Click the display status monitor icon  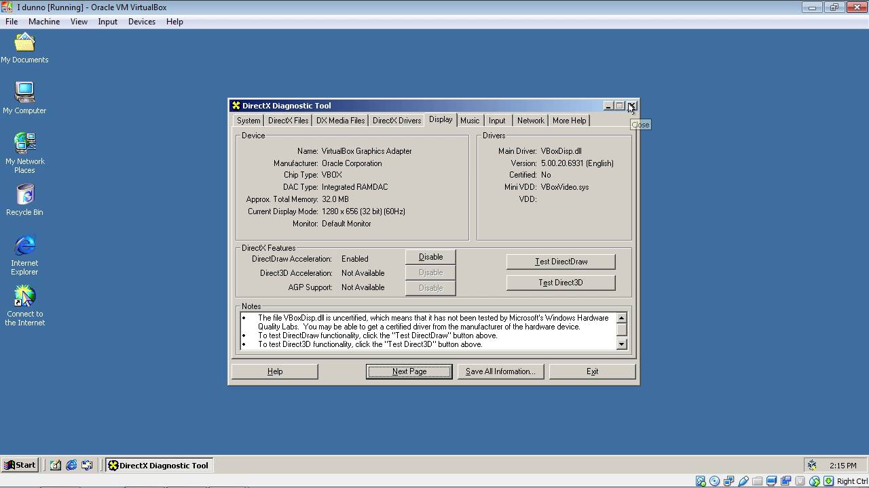tap(771, 481)
